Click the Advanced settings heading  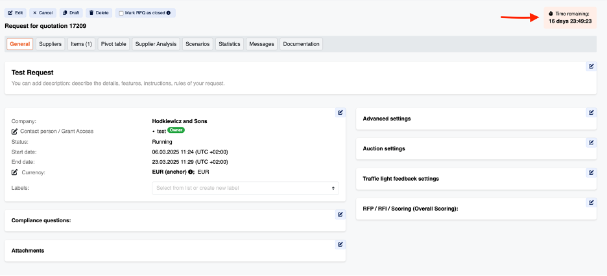[x=387, y=119]
